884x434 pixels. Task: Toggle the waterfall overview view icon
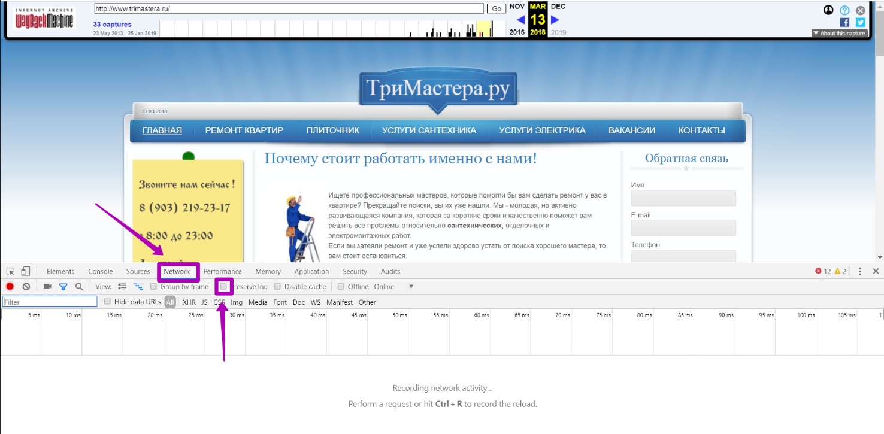pyautogui.click(x=138, y=287)
